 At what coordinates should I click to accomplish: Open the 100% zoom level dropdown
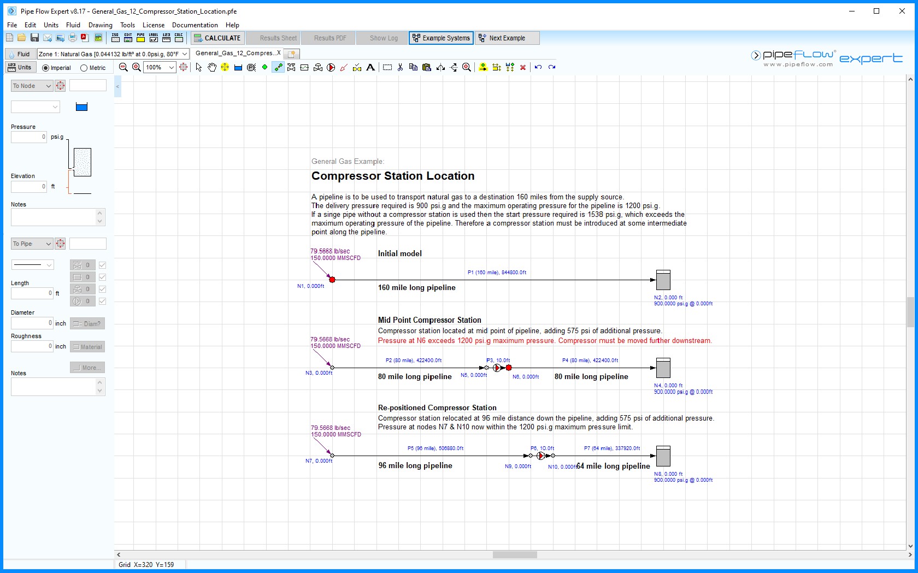159,67
